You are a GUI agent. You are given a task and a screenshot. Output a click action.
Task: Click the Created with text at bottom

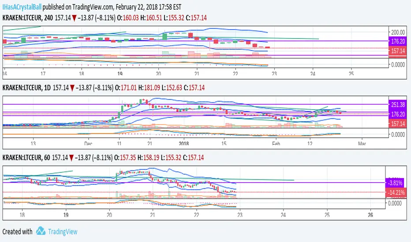[17, 232]
